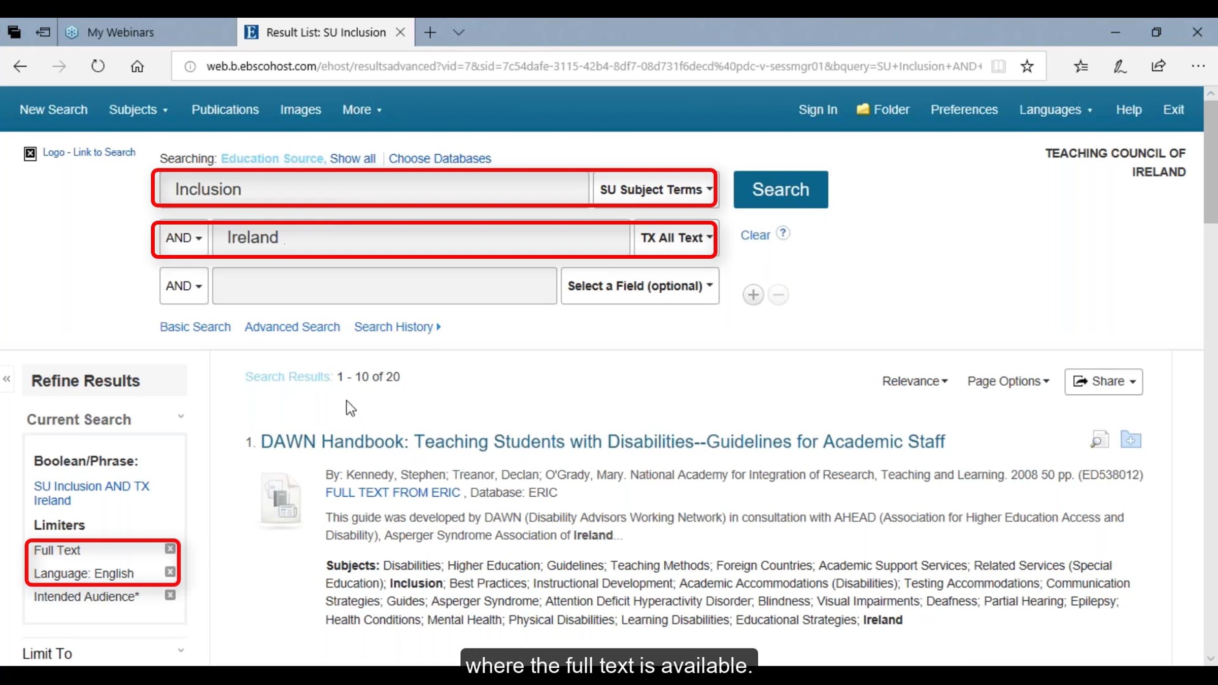The width and height of the screenshot is (1218, 685).
Task: Remove the Language: English limiter
Action: 171,572
